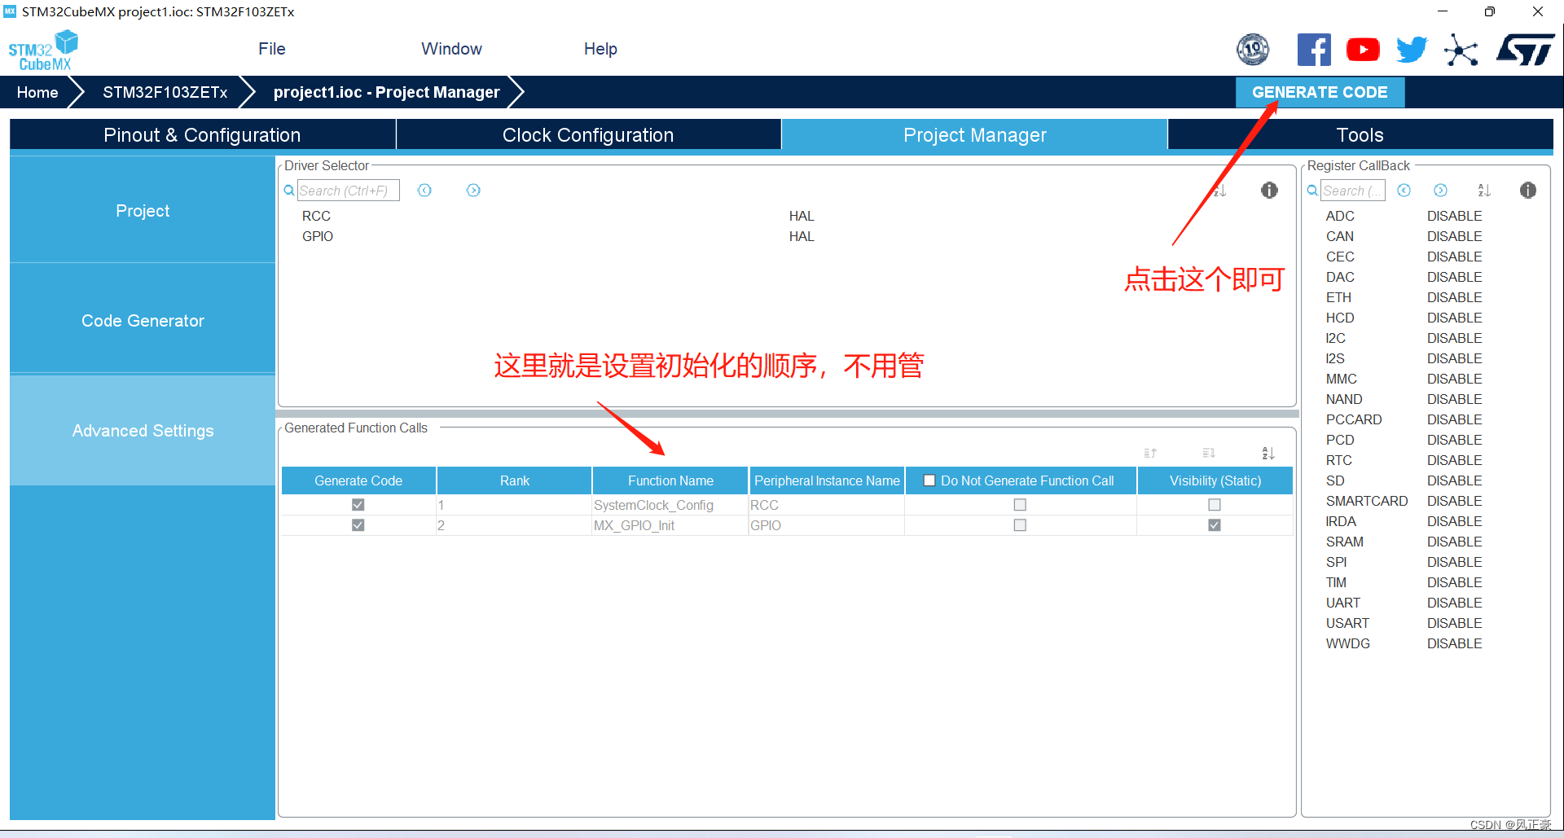The image size is (1564, 838).
Task: Move function call rank up icon
Action: [1150, 453]
